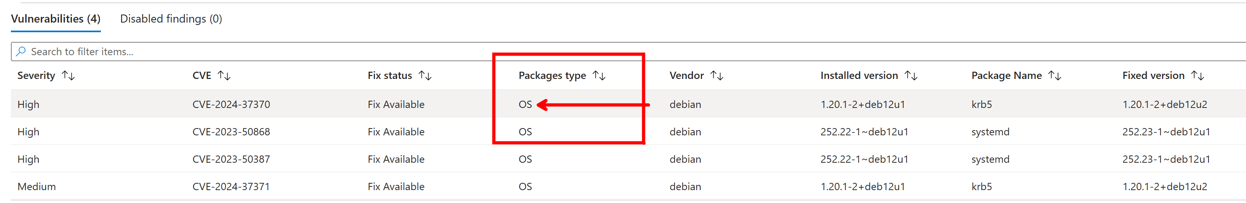Viewport: 1246px width, 203px height.
Task: Open the CVE-2024-37370 entry
Action: tap(231, 104)
